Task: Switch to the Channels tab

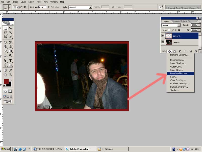Action: [176, 21]
